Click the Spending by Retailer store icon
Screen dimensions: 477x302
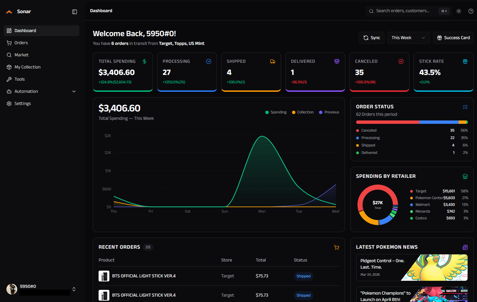(465, 176)
